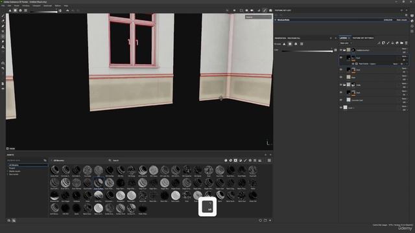Collapse the top folder layer
The image size is (415, 233).
click(x=344, y=50)
